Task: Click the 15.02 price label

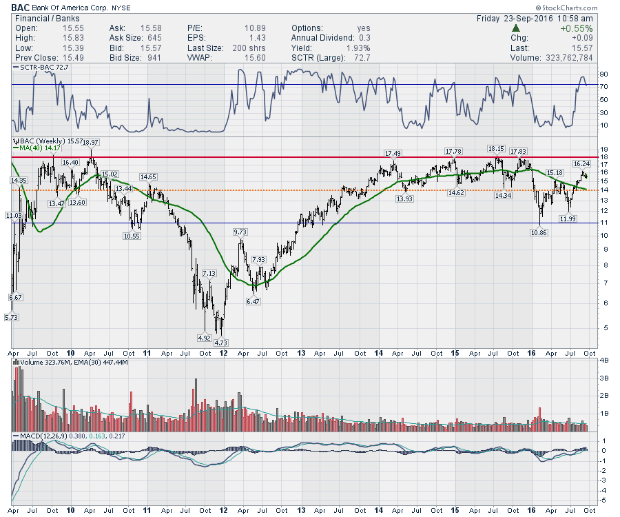Action: coord(110,174)
